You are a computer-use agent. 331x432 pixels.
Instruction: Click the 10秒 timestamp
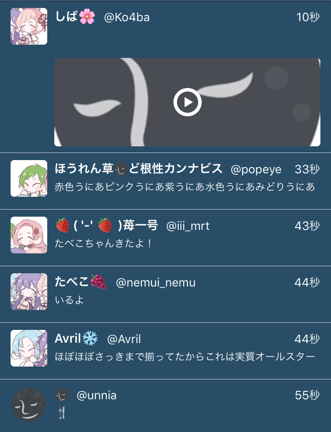pos(308,17)
